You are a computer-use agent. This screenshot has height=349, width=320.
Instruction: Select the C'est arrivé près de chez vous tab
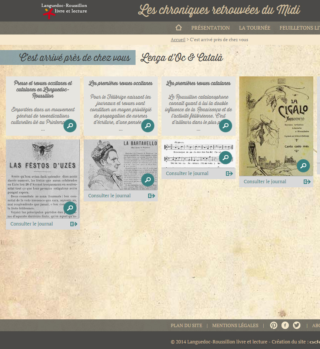tap(68, 57)
